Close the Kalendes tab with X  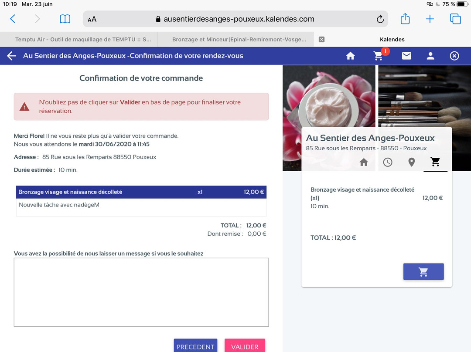(x=322, y=39)
